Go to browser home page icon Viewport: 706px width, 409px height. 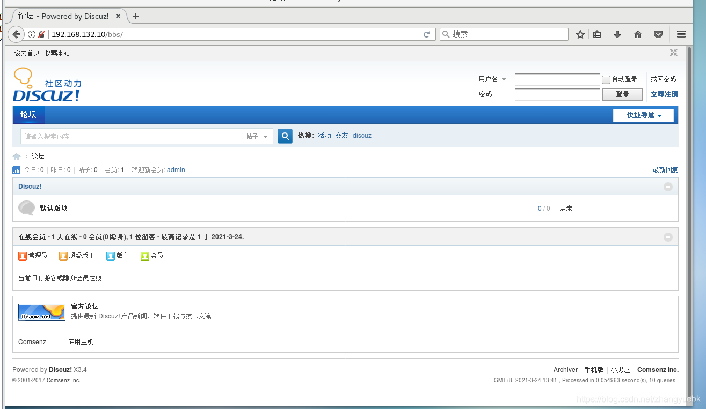[638, 34]
